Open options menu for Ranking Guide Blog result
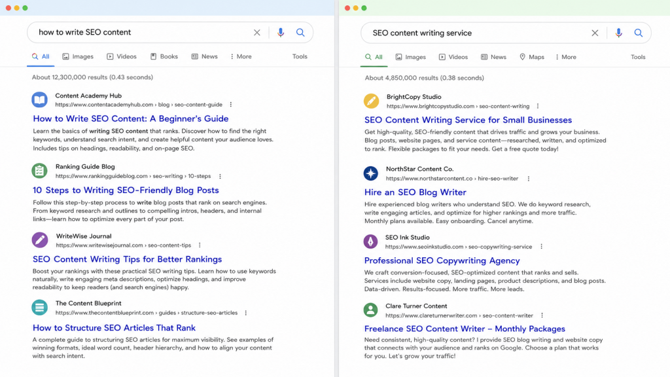The height and width of the screenshot is (377, 670). [x=220, y=176]
